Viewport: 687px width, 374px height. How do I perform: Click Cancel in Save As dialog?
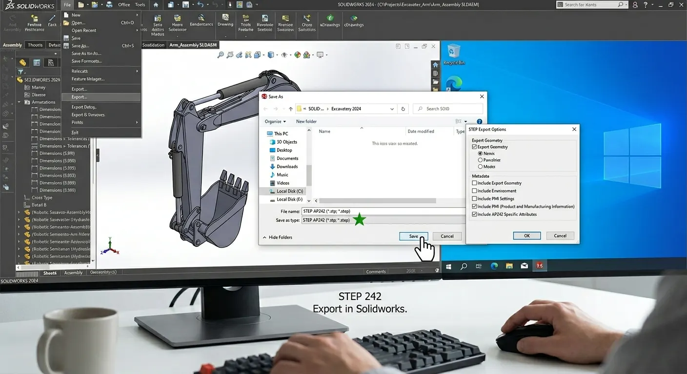point(447,236)
